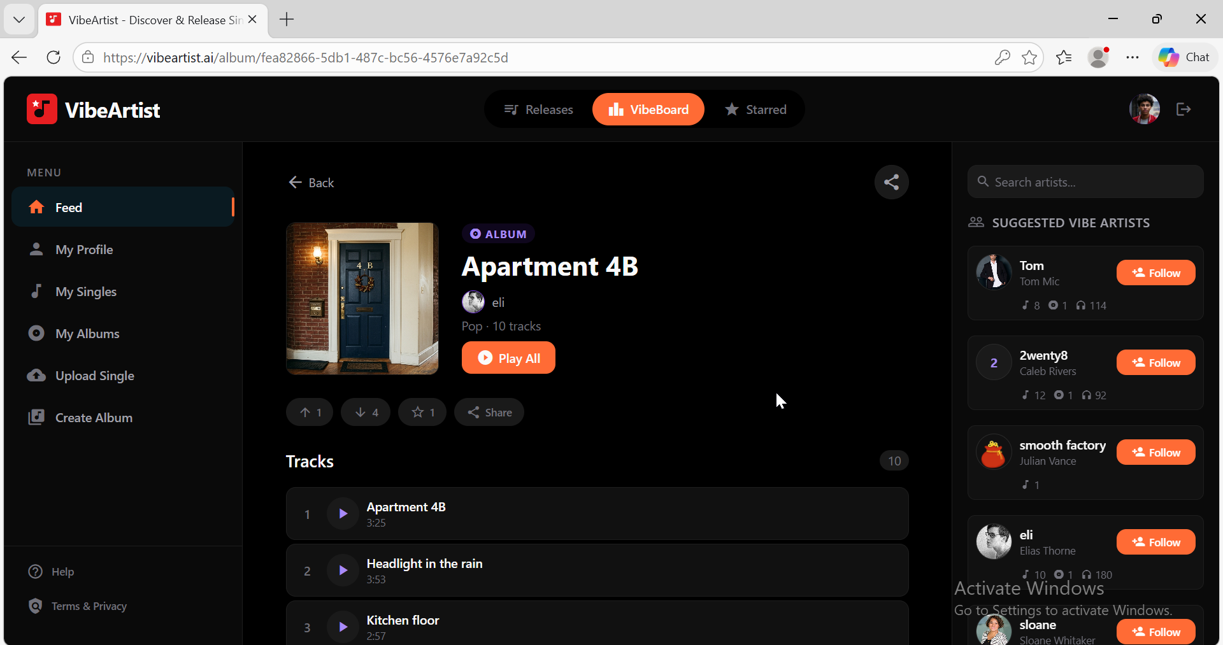Screen dimensions: 1223x645
Task: Expand the browser tab search dropdown
Action: pyautogui.click(x=19, y=19)
